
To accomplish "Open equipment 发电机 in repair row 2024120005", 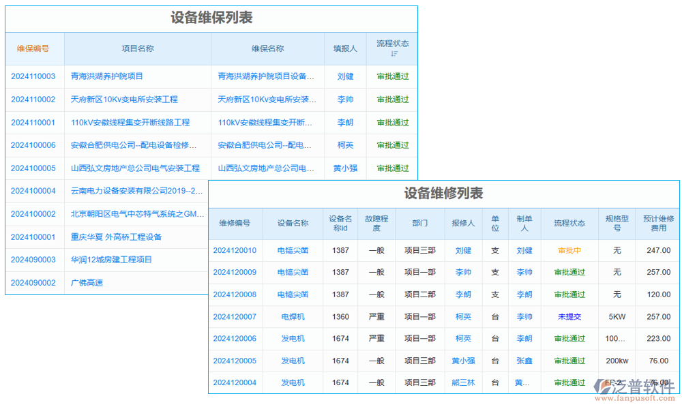I will point(293,361).
